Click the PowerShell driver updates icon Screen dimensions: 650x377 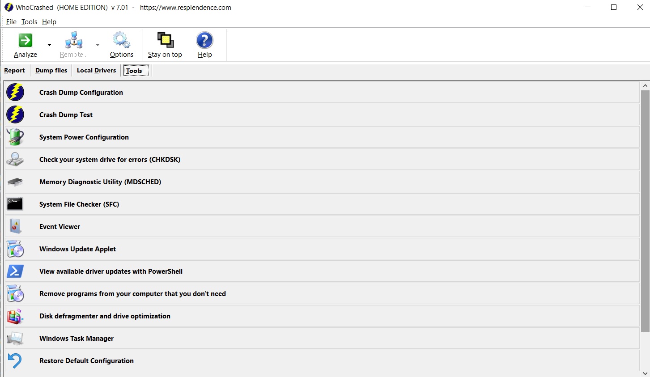click(x=15, y=271)
